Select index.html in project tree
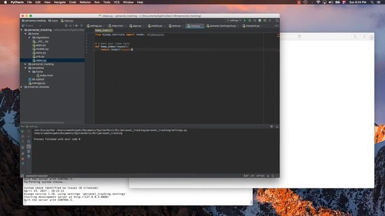 [46, 76]
